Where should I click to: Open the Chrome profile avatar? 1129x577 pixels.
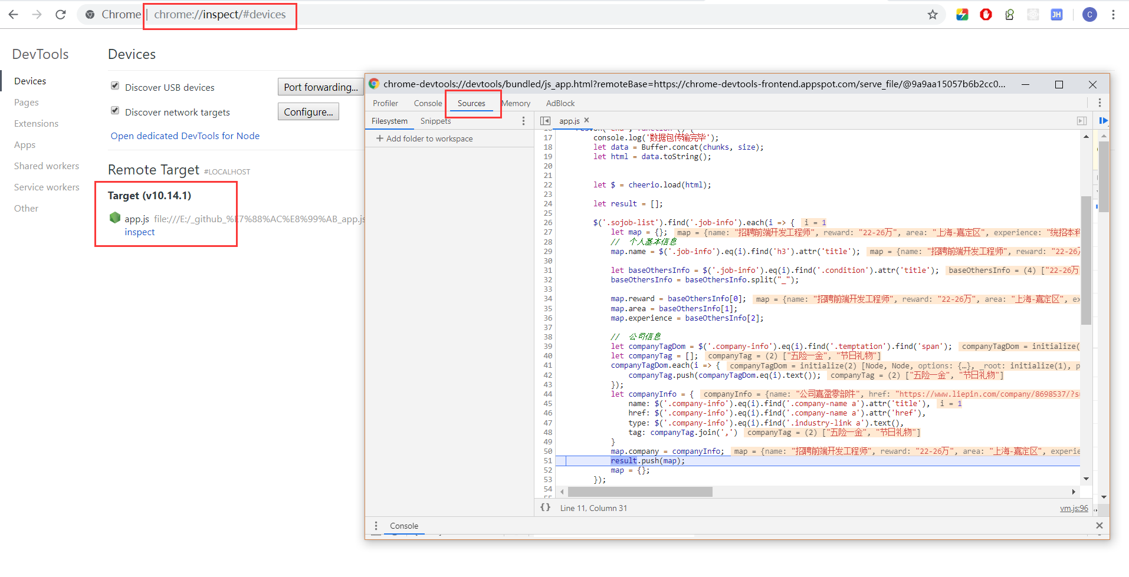point(1089,15)
